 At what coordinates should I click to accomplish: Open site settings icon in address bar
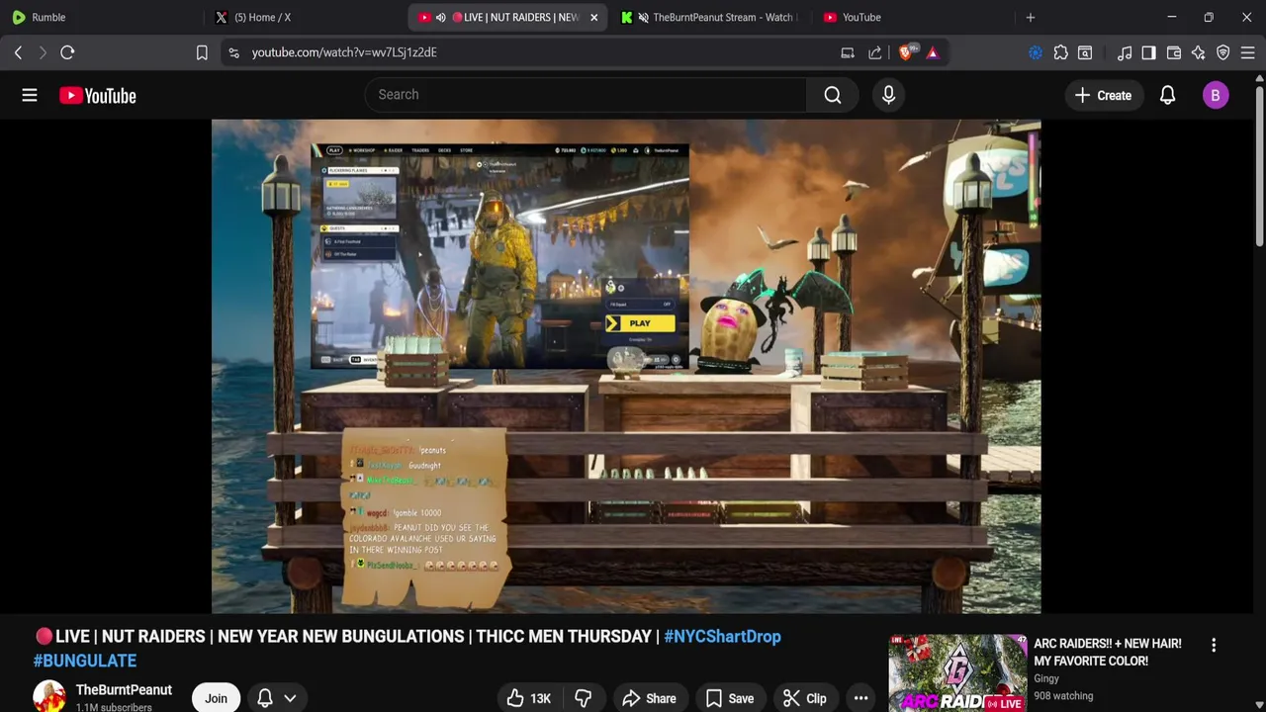pyautogui.click(x=233, y=52)
